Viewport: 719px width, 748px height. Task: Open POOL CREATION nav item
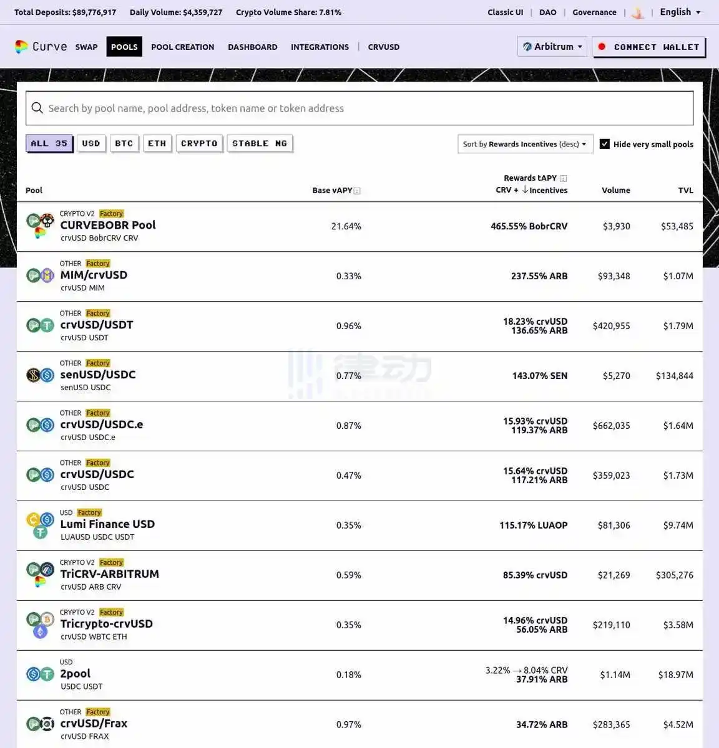pyautogui.click(x=183, y=47)
